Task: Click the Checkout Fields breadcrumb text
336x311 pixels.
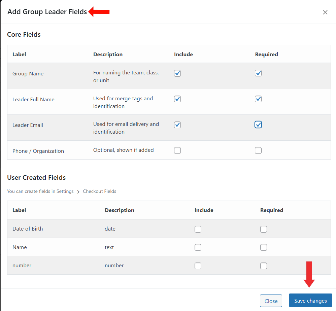Action: point(99,191)
